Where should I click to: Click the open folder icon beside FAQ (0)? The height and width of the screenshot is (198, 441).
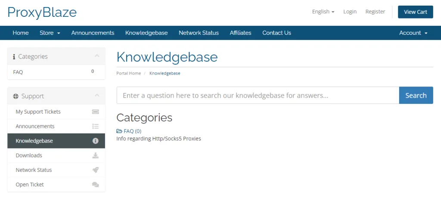pyautogui.click(x=119, y=131)
